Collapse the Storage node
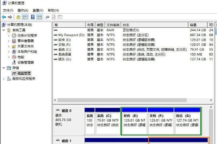 click(x=4, y=68)
